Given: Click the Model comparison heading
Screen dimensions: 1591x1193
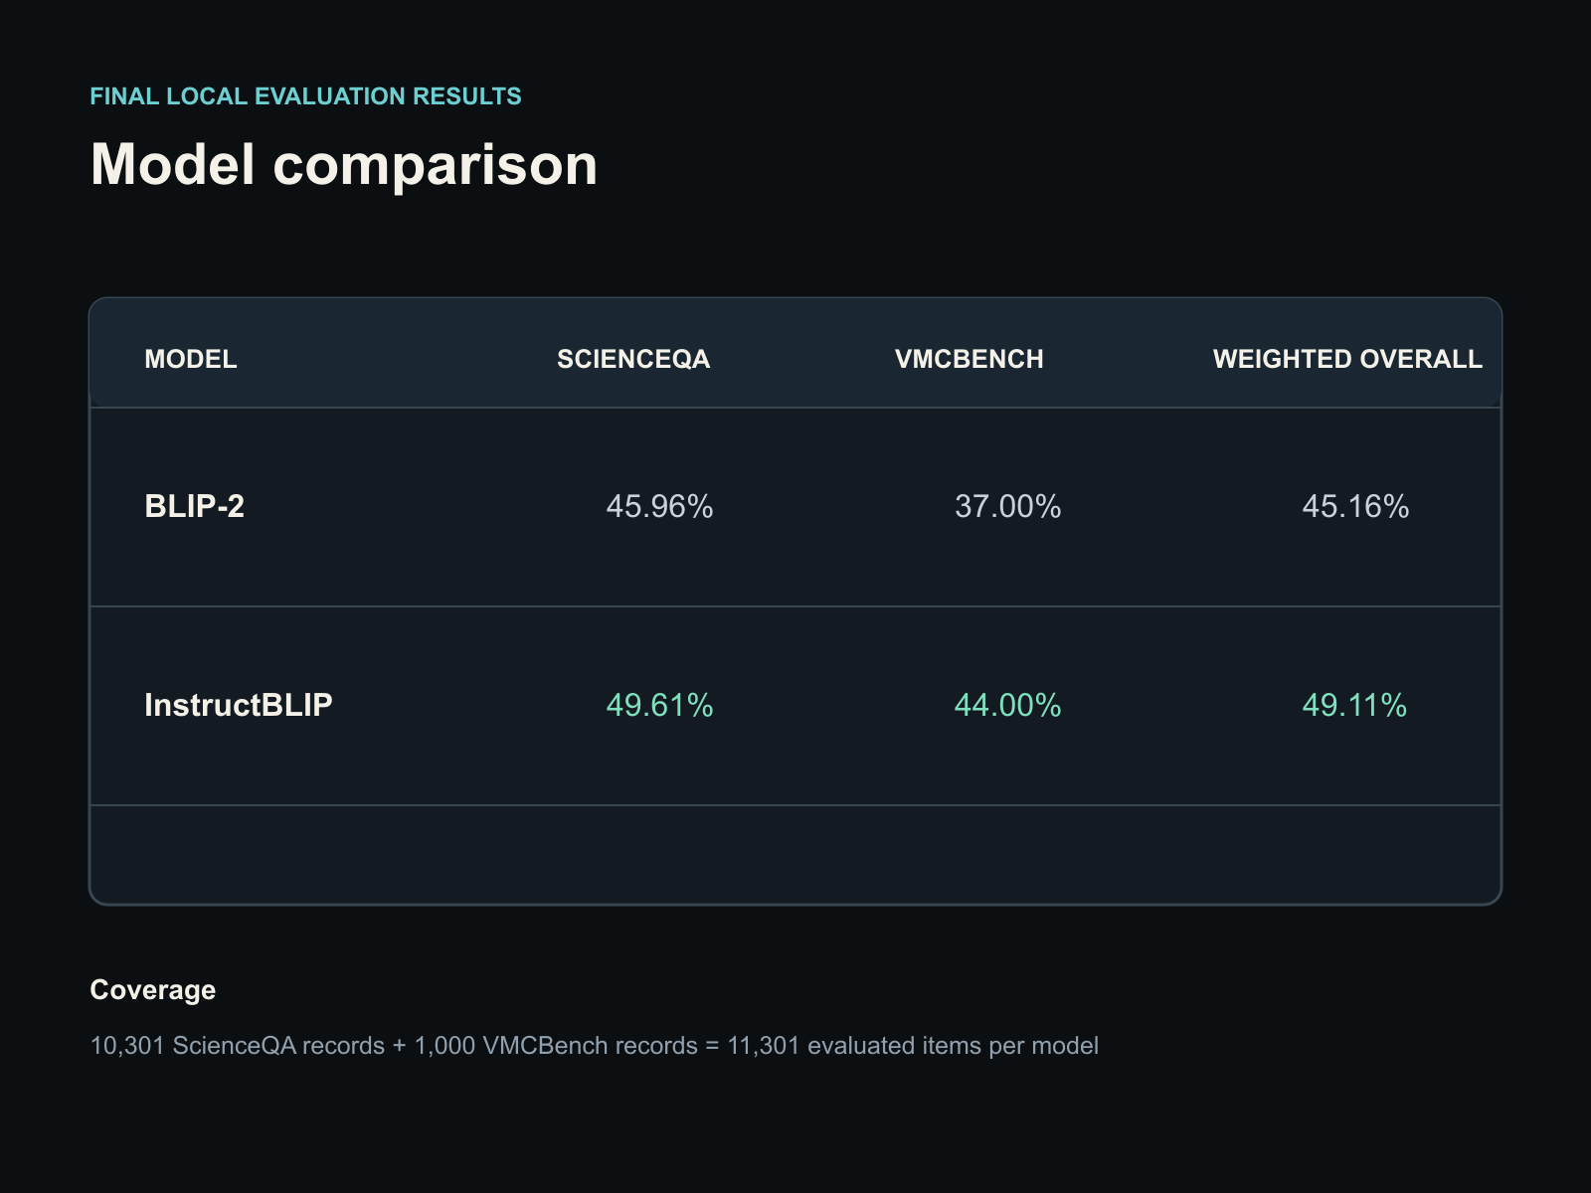Looking at the screenshot, I should (344, 164).
